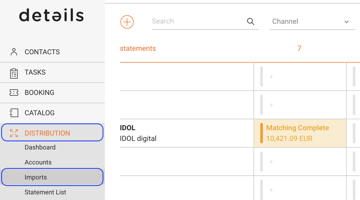Screen dimensions: 360x200
Task: Click the search magnifier icon
Action: [251, 21]
